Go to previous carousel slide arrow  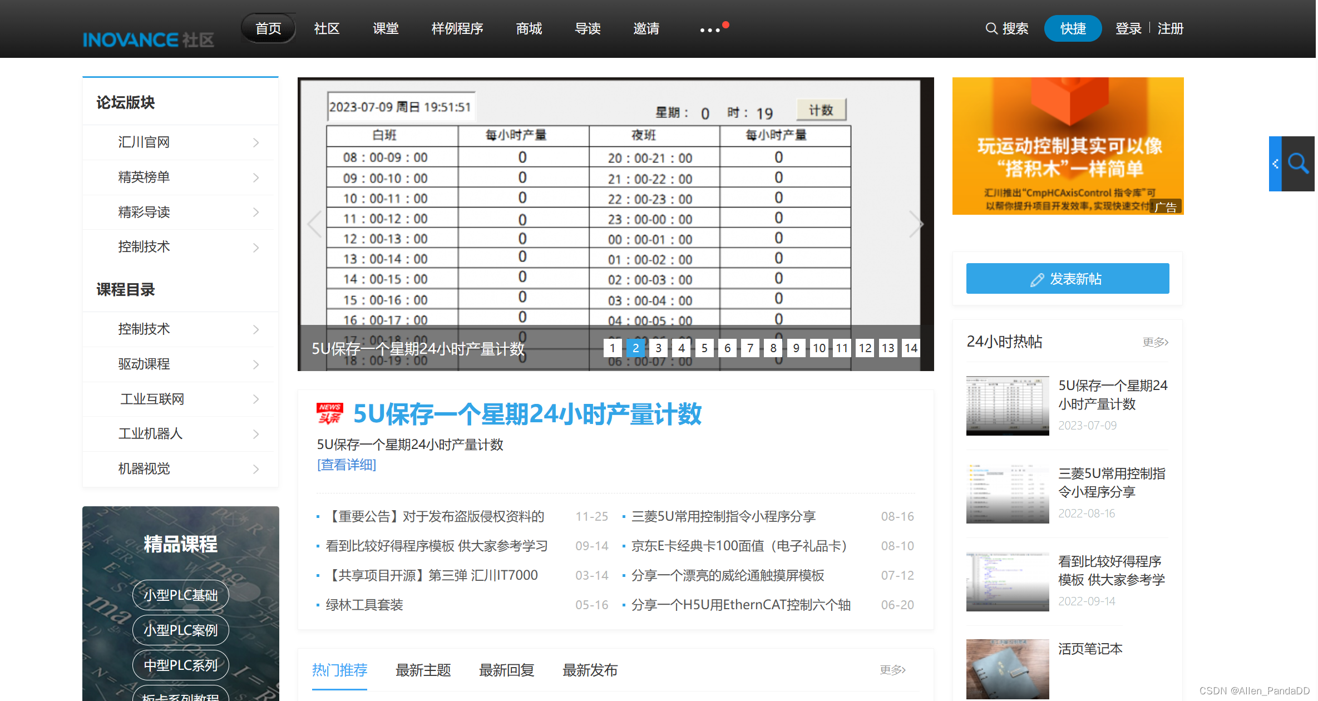[314, 224]
